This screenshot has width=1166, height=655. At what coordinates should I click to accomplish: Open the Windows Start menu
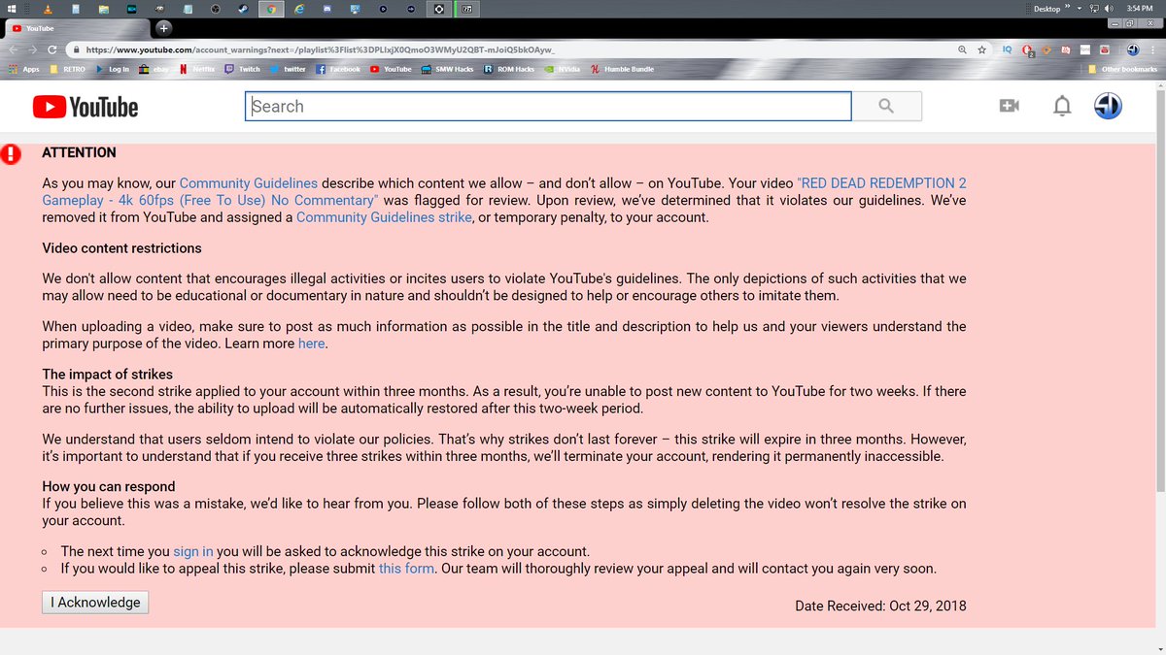(12, 9)
